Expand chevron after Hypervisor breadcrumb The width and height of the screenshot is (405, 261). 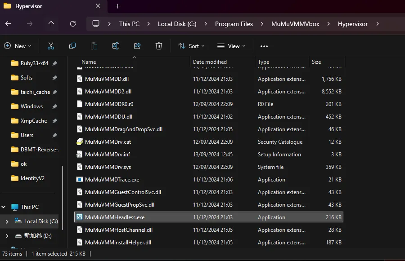click(x=378, y=24)
